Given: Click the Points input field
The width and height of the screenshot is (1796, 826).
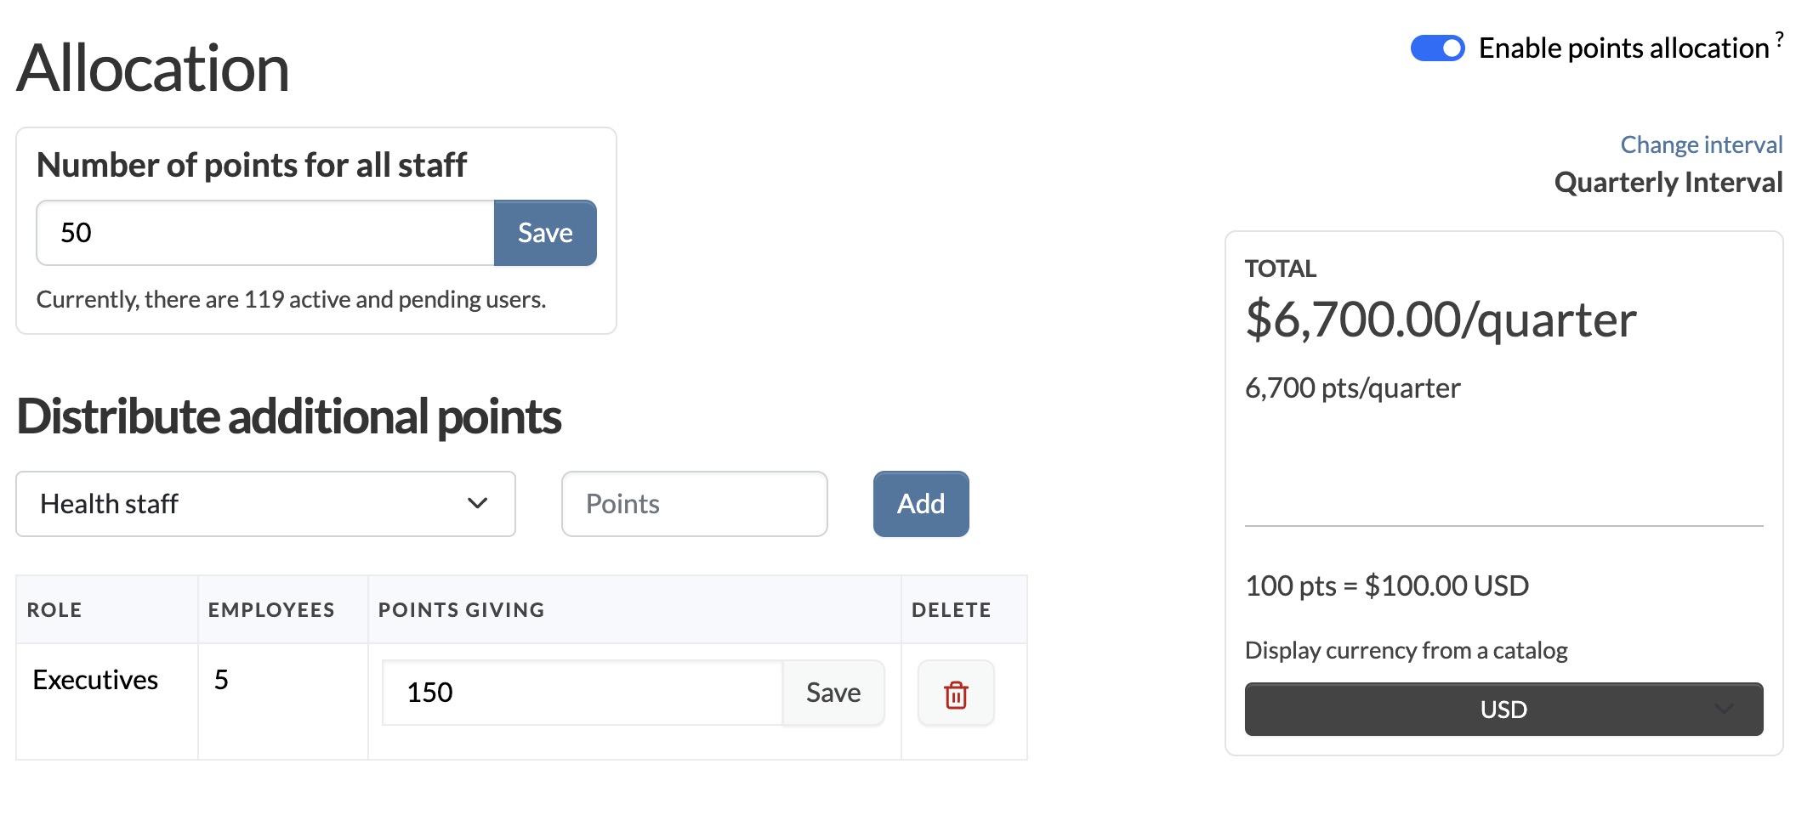Looking at the screenshot, I should [x=693, y=503].
